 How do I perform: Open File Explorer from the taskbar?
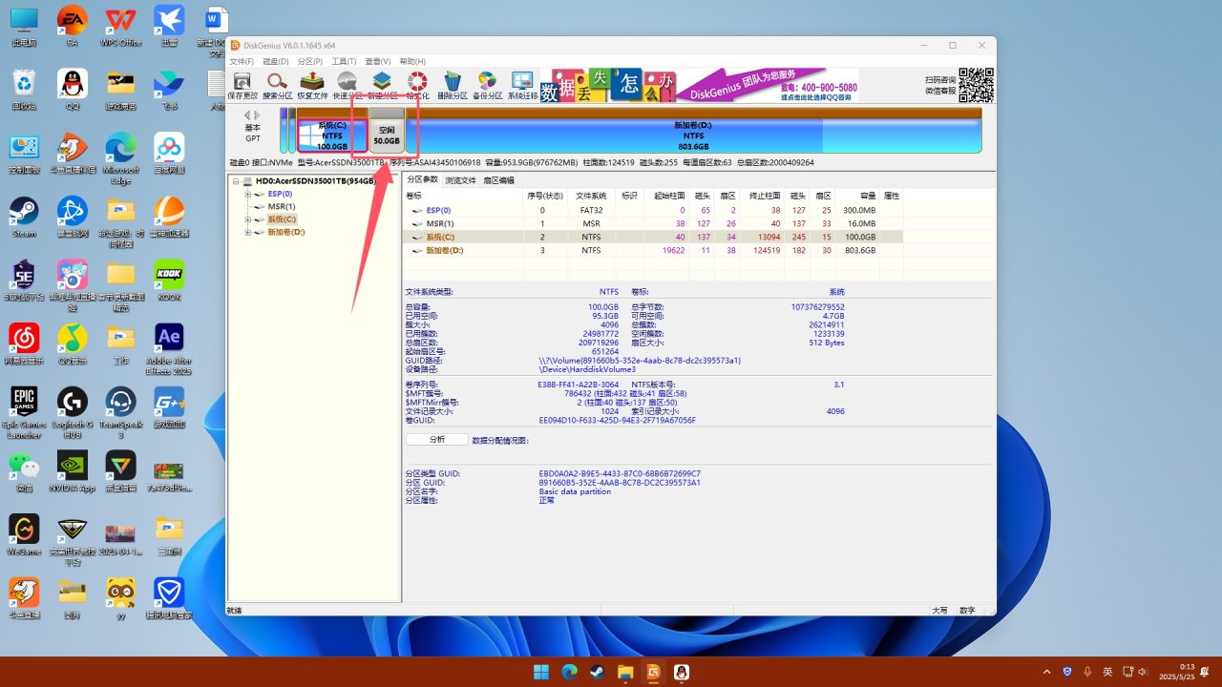(624, 672)
